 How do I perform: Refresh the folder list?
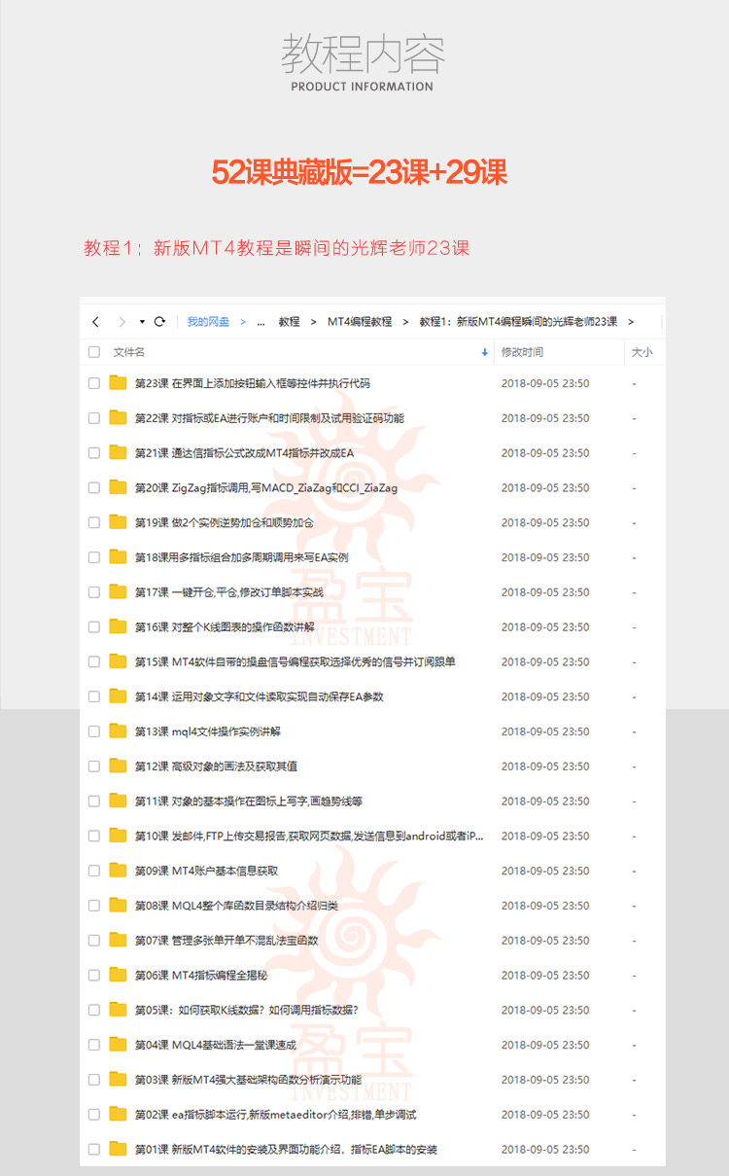tap(159, 322)
